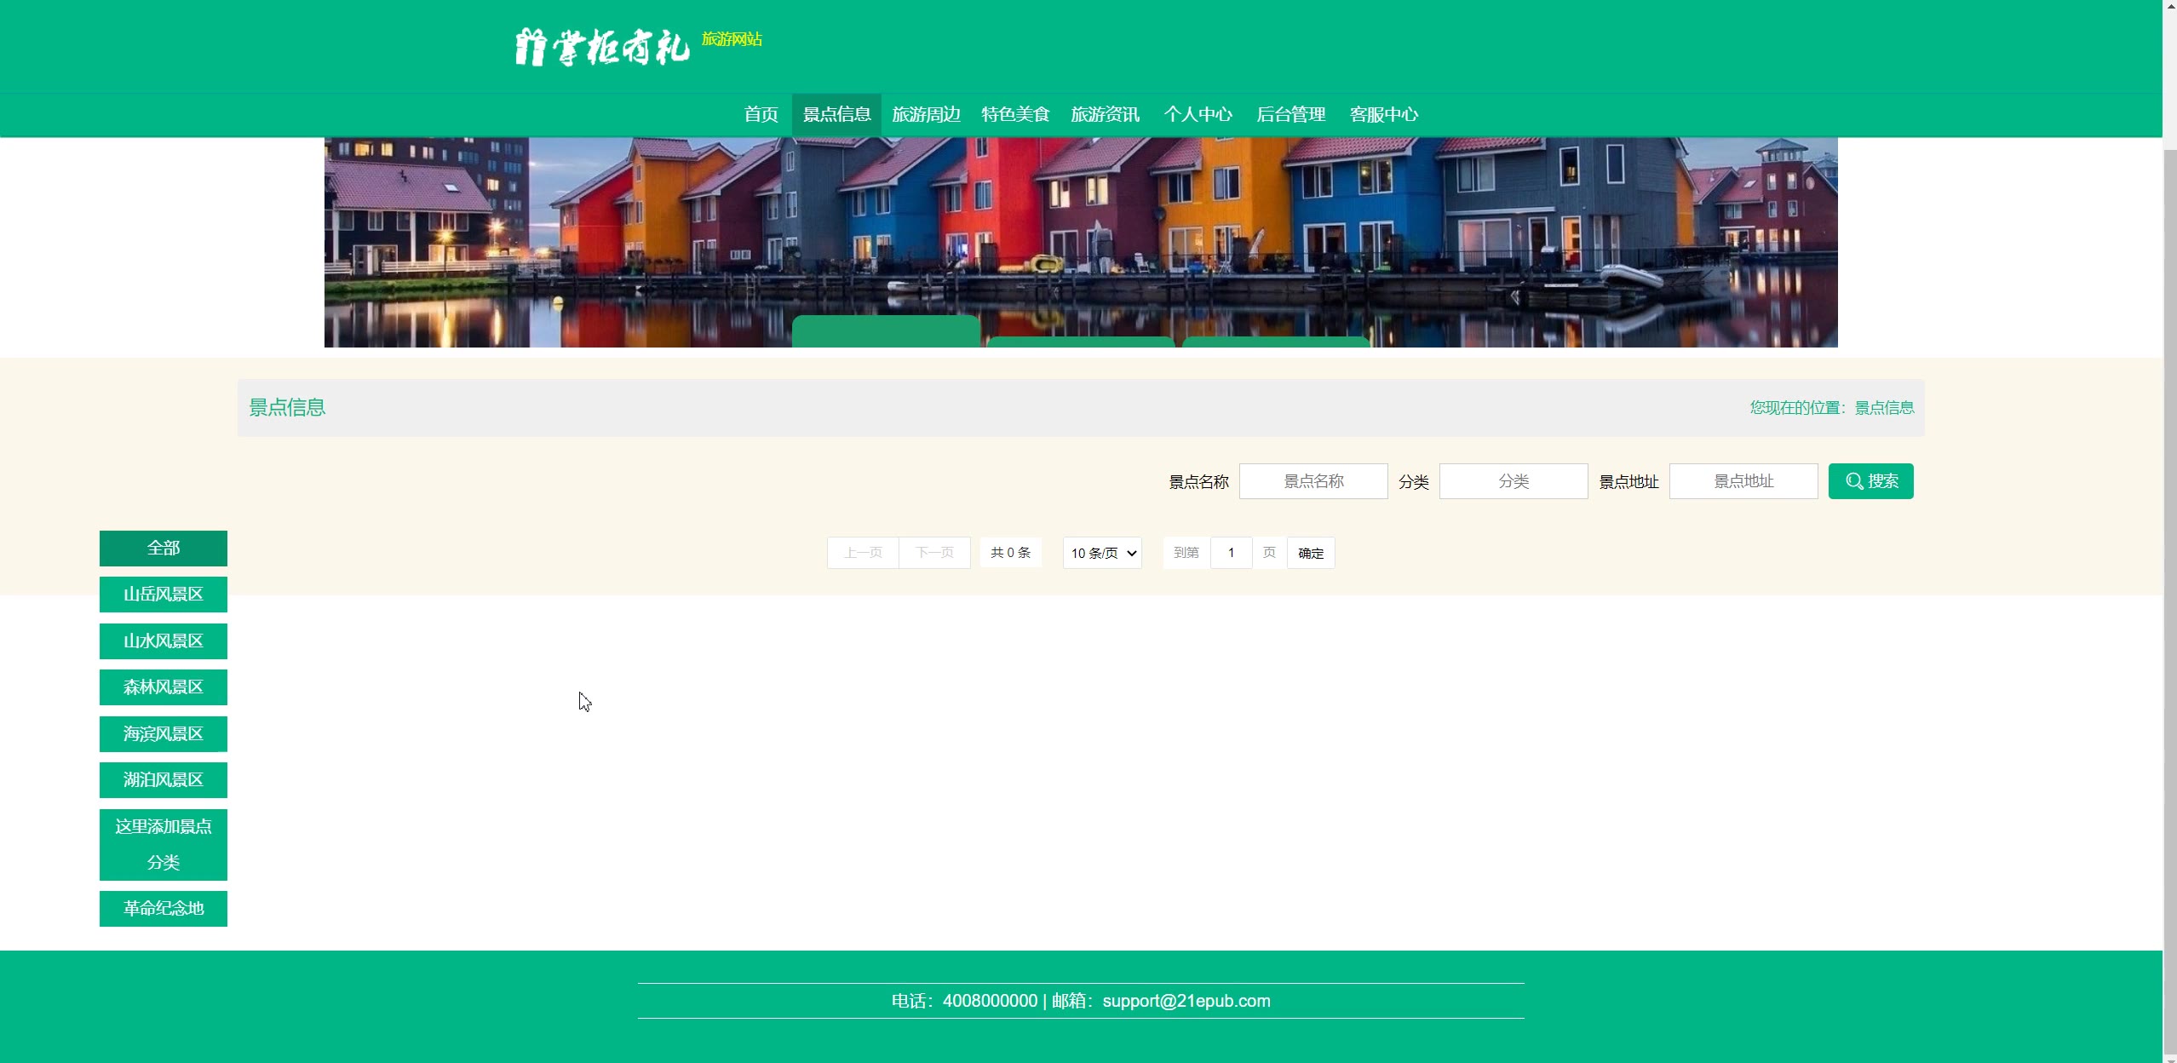Click the green 搜索 search button
This screenshot has height=1063, width=2177.
1870,481
